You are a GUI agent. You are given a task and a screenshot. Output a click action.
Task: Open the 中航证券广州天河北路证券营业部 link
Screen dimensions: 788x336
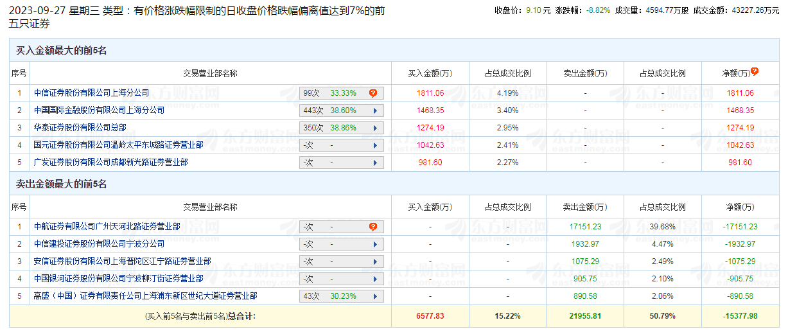click(107, 227)
